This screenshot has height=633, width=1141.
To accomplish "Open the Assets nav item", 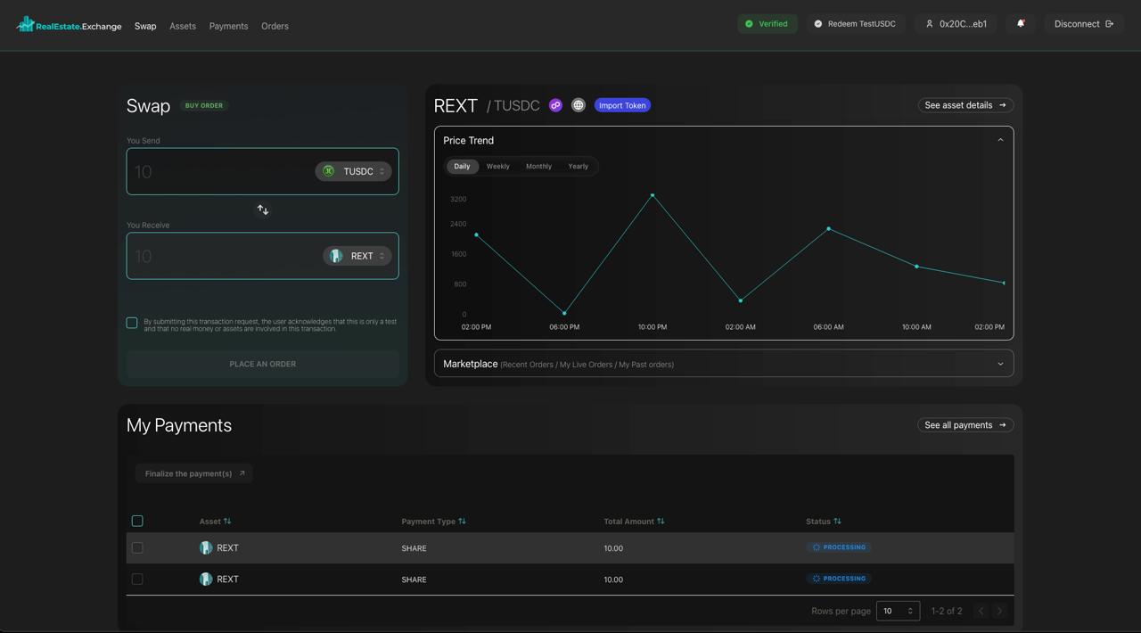I will 183,26.
